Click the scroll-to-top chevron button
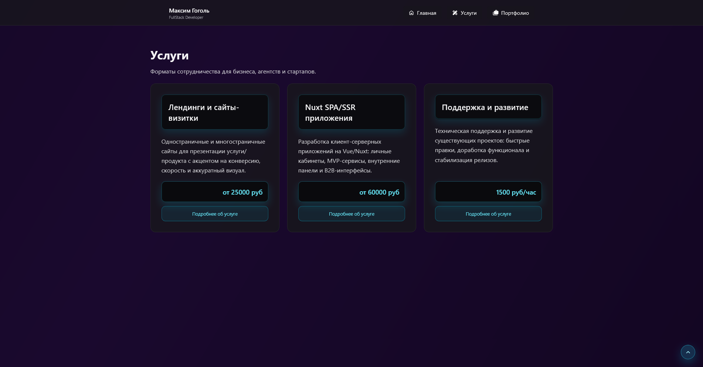This screenshot has height=367, width=703. tap(688, 352)
